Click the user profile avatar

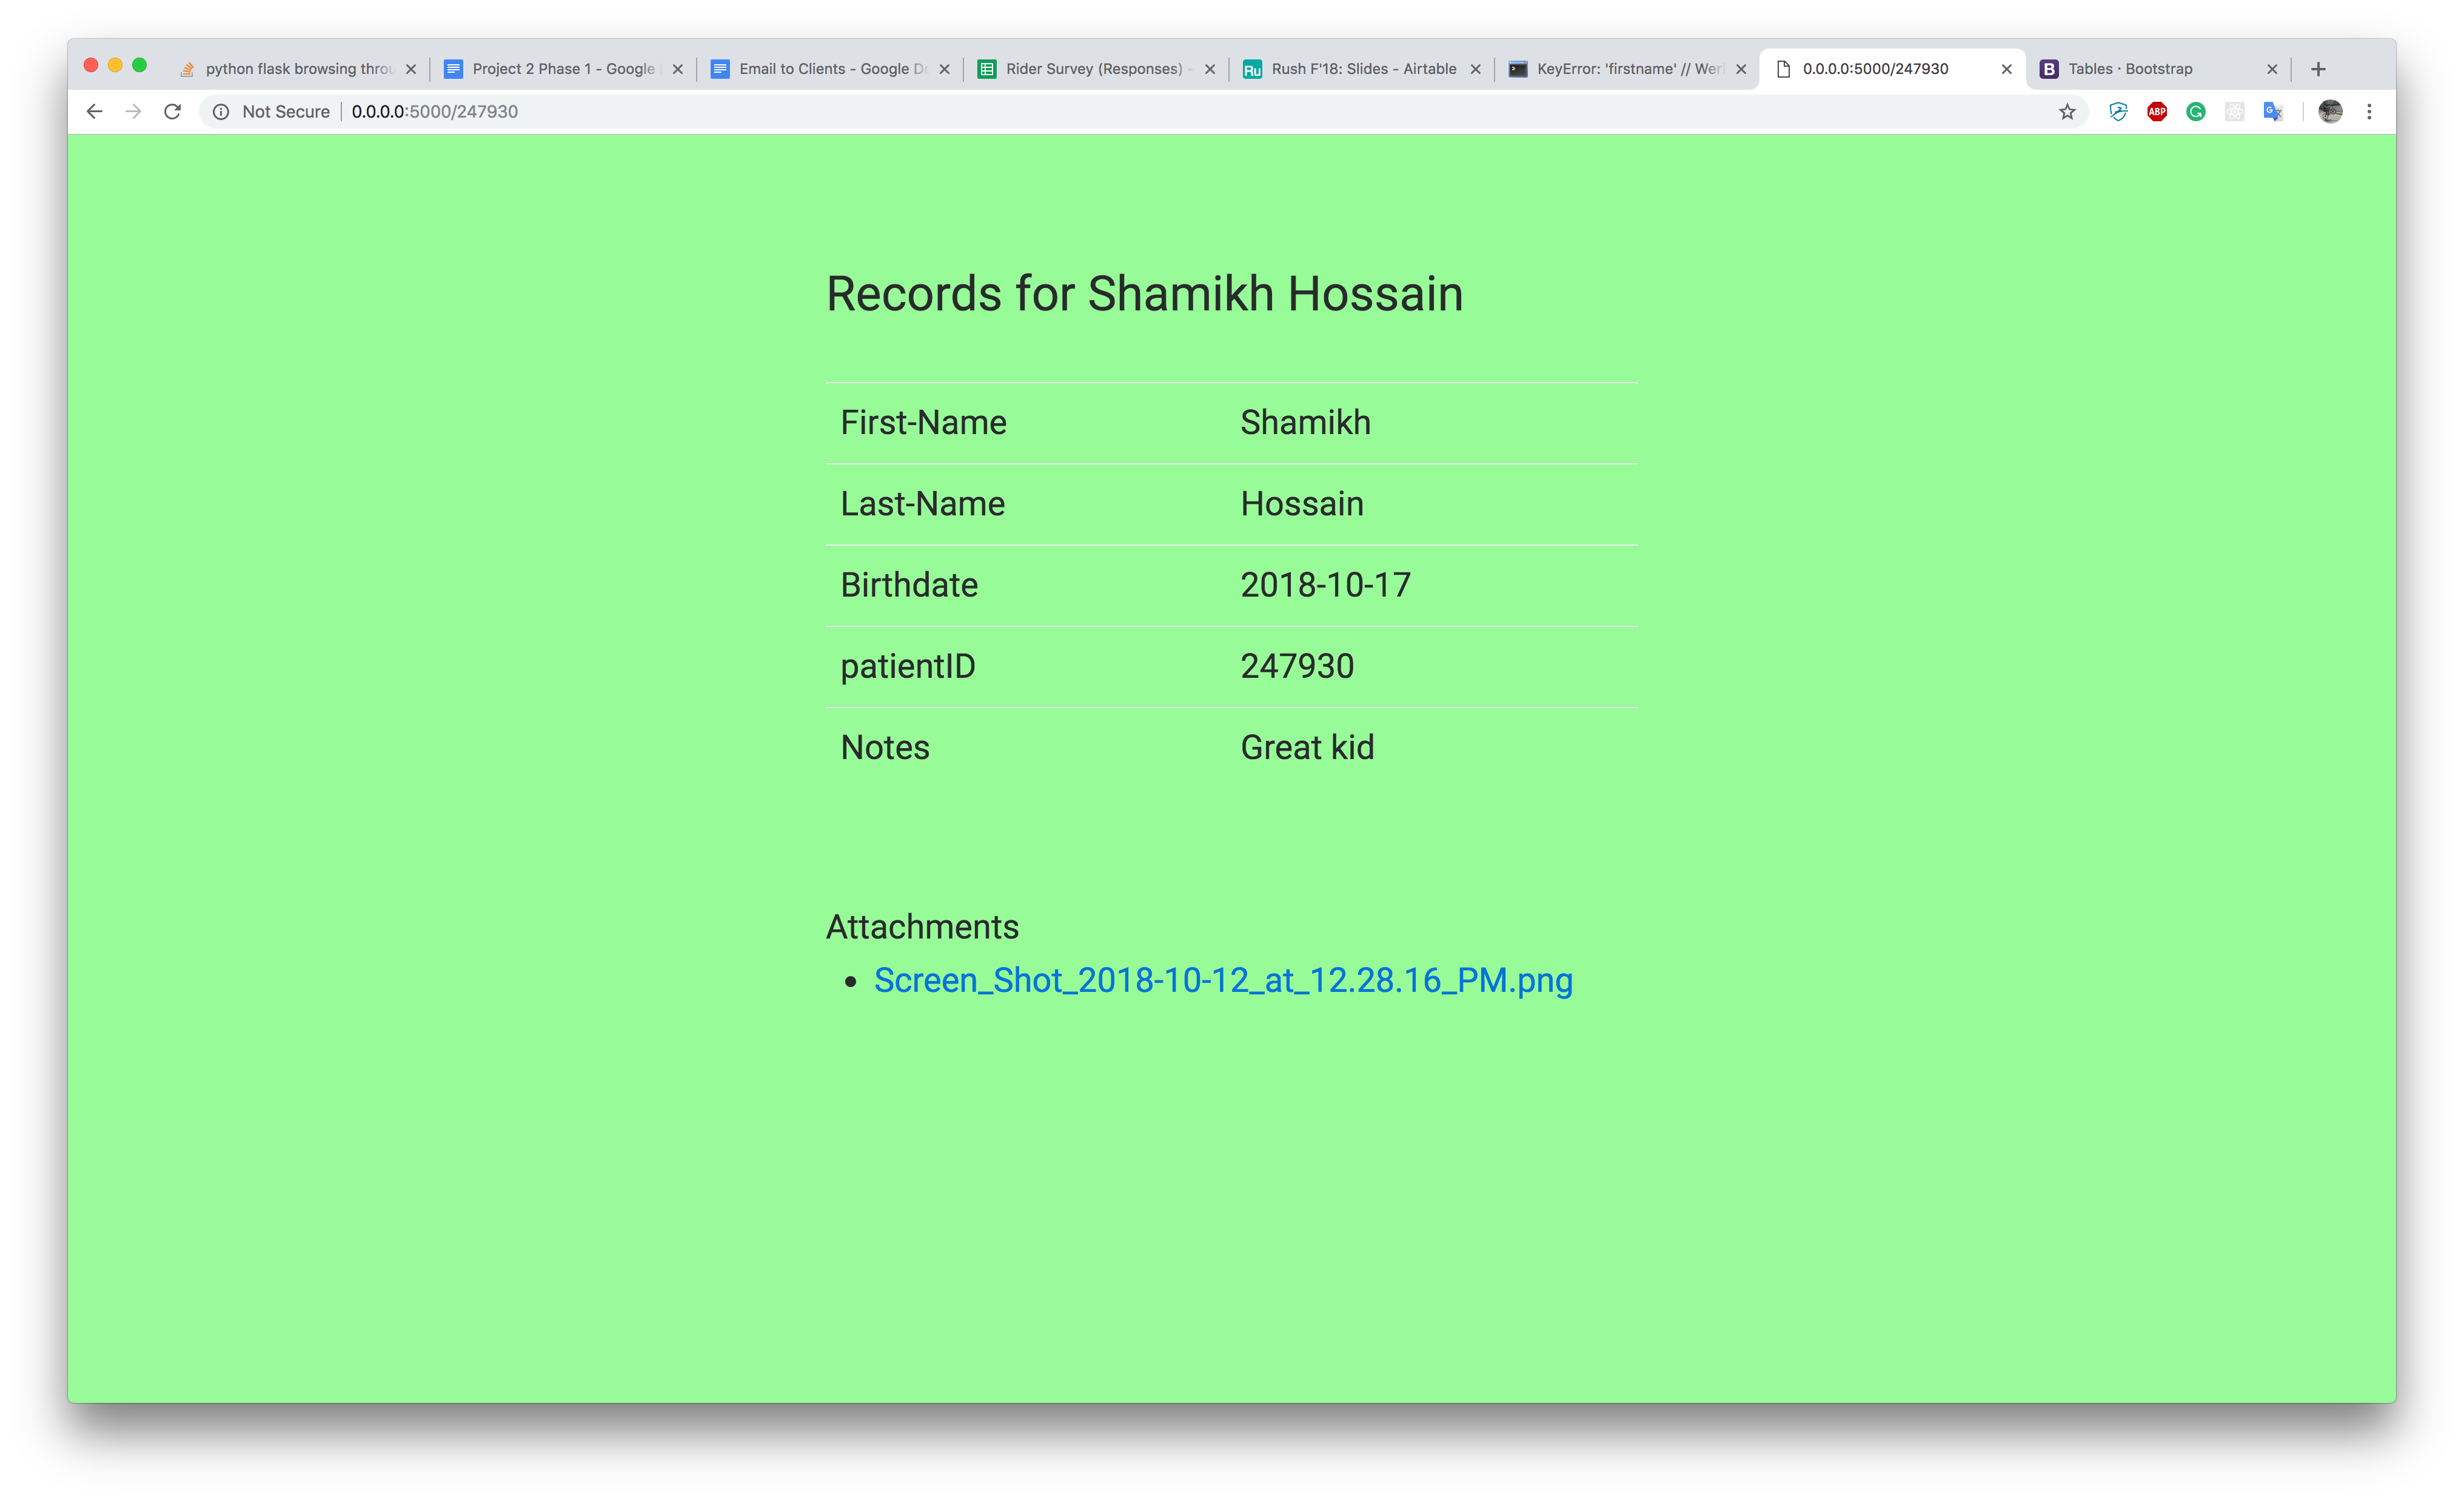tap(2330, 111)
